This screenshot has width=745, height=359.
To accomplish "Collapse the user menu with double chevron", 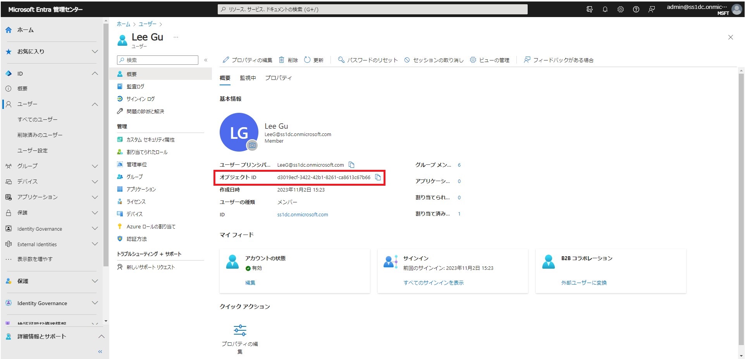I will click(206, 60).
